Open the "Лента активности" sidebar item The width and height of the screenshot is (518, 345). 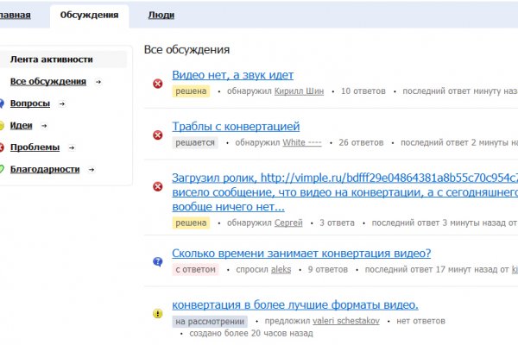pyautogui.click(x=51, y=60)
